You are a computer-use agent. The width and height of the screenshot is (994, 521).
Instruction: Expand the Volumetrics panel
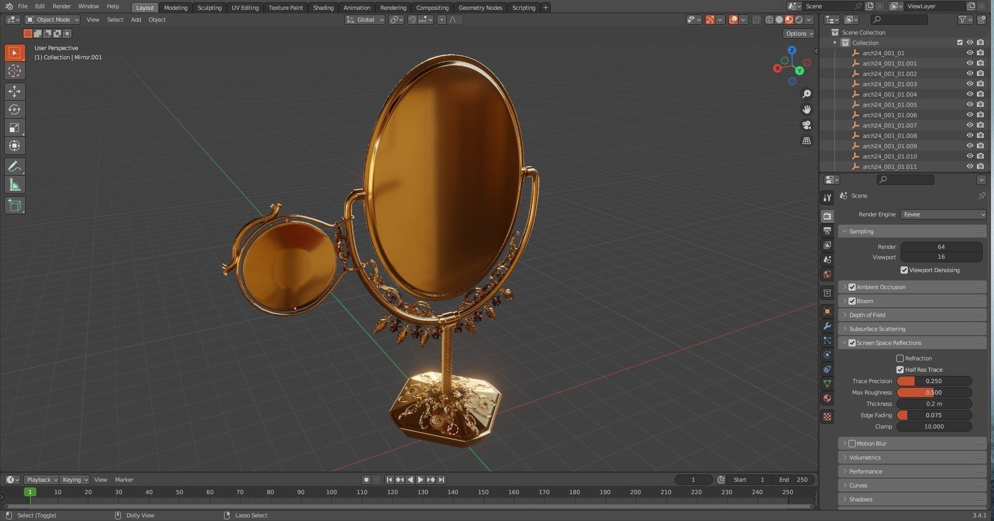point(912,457)
